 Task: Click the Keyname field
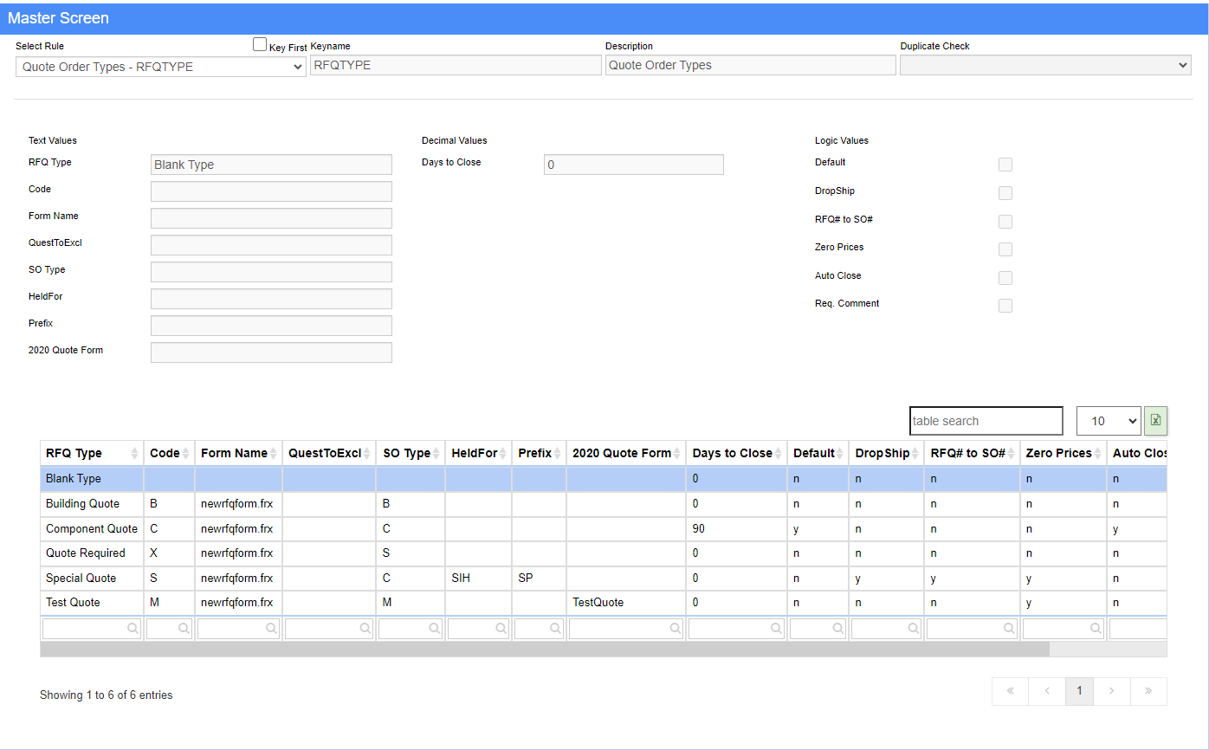[x=456, y=65]
